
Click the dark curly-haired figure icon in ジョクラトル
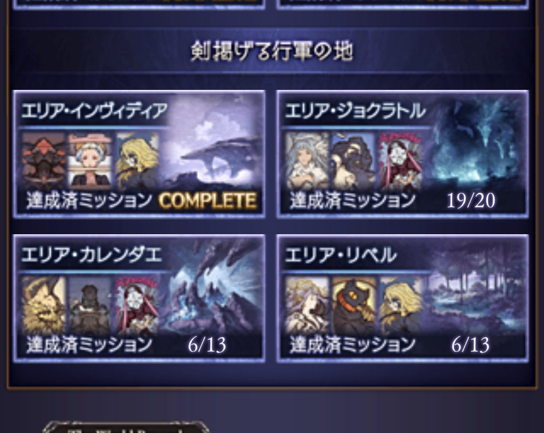(353, 161)
